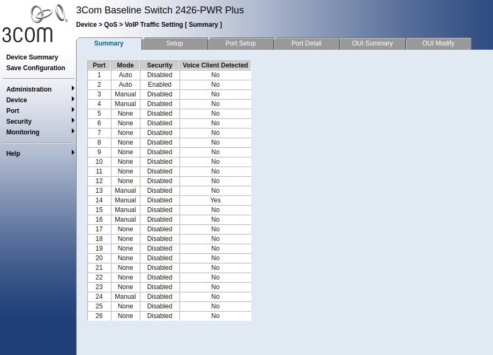Click 'Auto' mode cell for port 1
493x355 pixels.
125,75
